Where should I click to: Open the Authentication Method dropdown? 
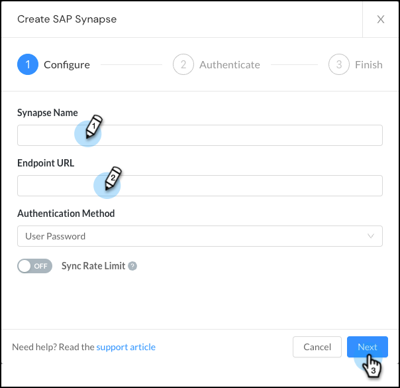coord(199,236)
